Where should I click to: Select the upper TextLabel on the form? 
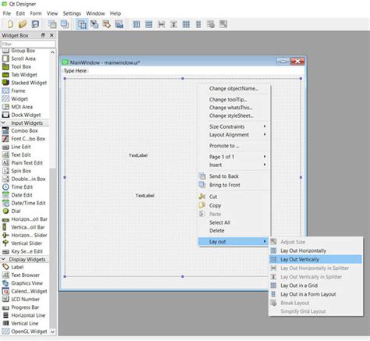tap(138, 155)
